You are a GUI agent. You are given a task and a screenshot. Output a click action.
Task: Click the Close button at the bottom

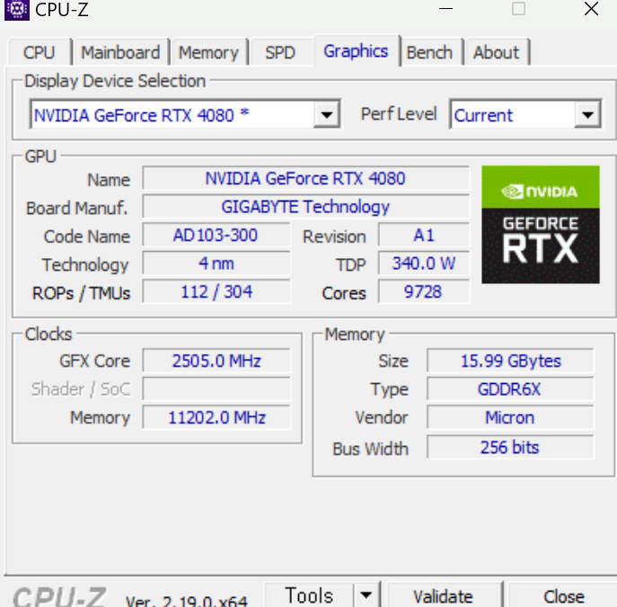(x=563, y=596)
